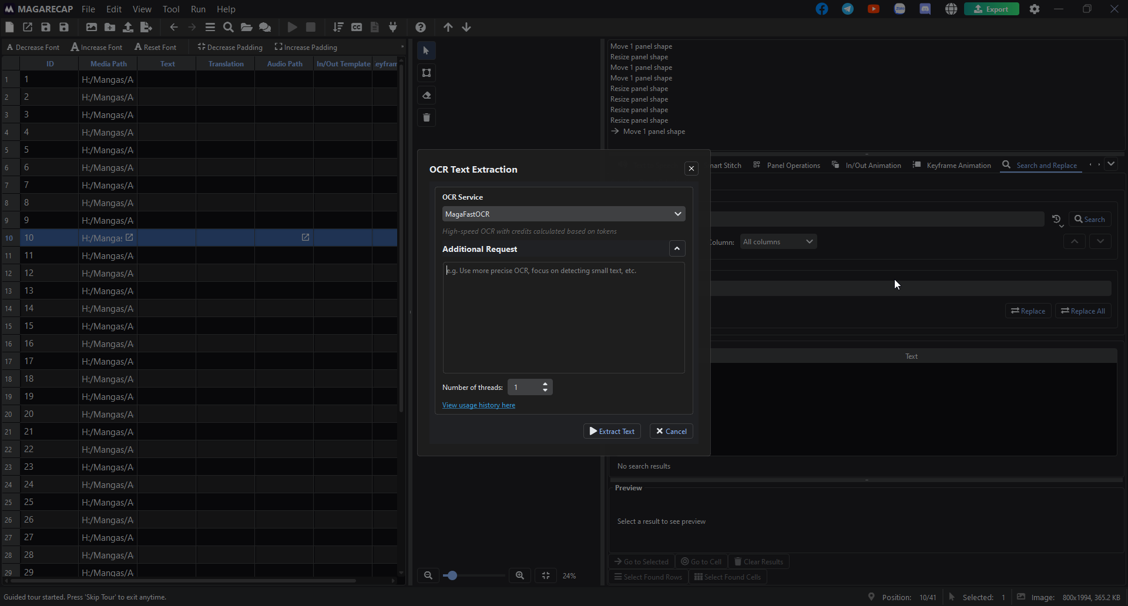Open the YouTube link icon
The height and width of the screenshot is (606, 1128).
tap(874, 9)
